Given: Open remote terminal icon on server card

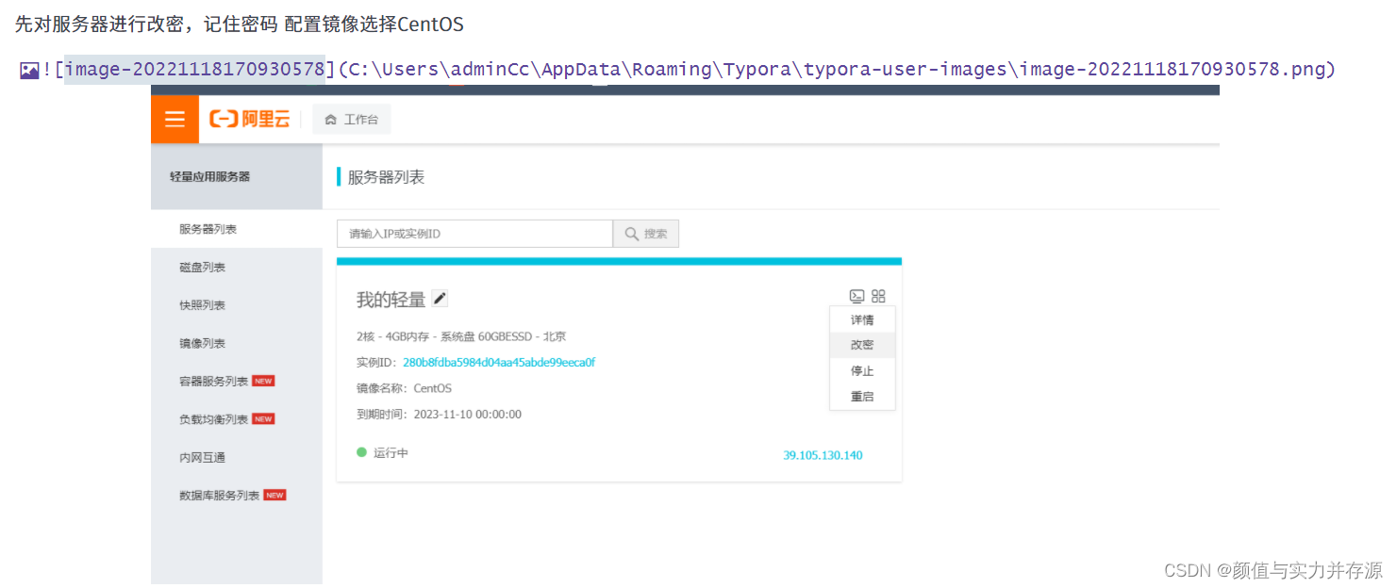Looking at the screenshot, I should 856,296.
